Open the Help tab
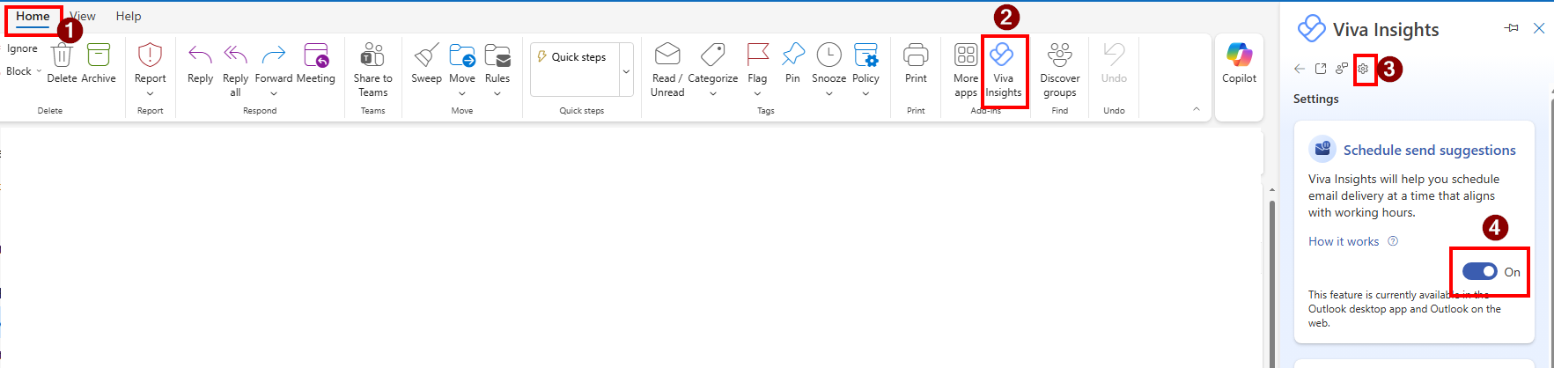This screenshot has width=1554, height=368. [129, 16]
